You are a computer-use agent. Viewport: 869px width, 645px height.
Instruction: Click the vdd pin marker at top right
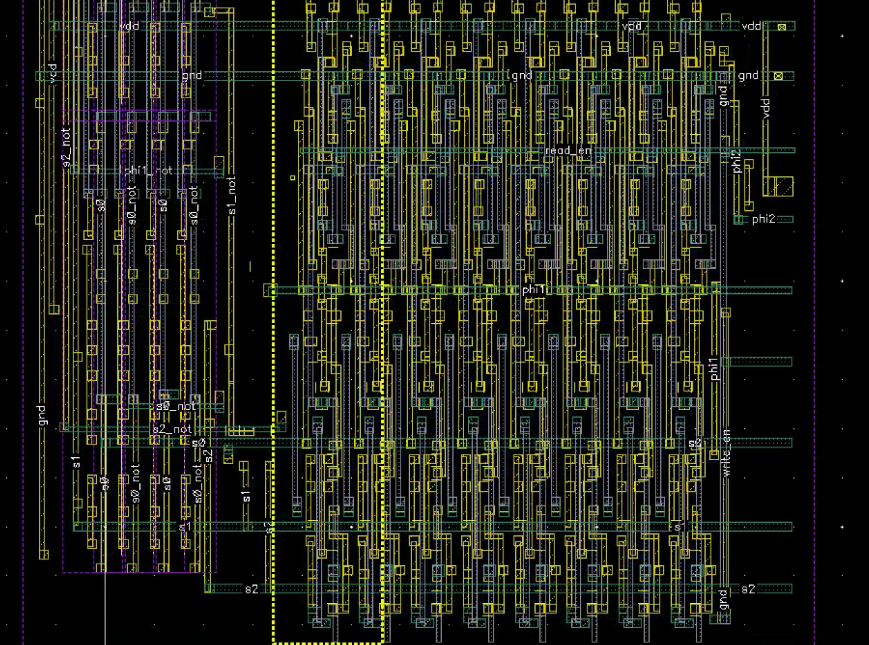(781, 27)
